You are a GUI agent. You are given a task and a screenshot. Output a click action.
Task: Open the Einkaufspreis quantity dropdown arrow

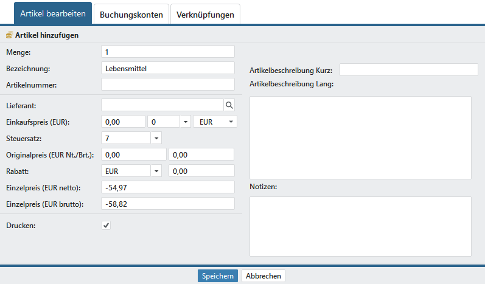(185, 122)
